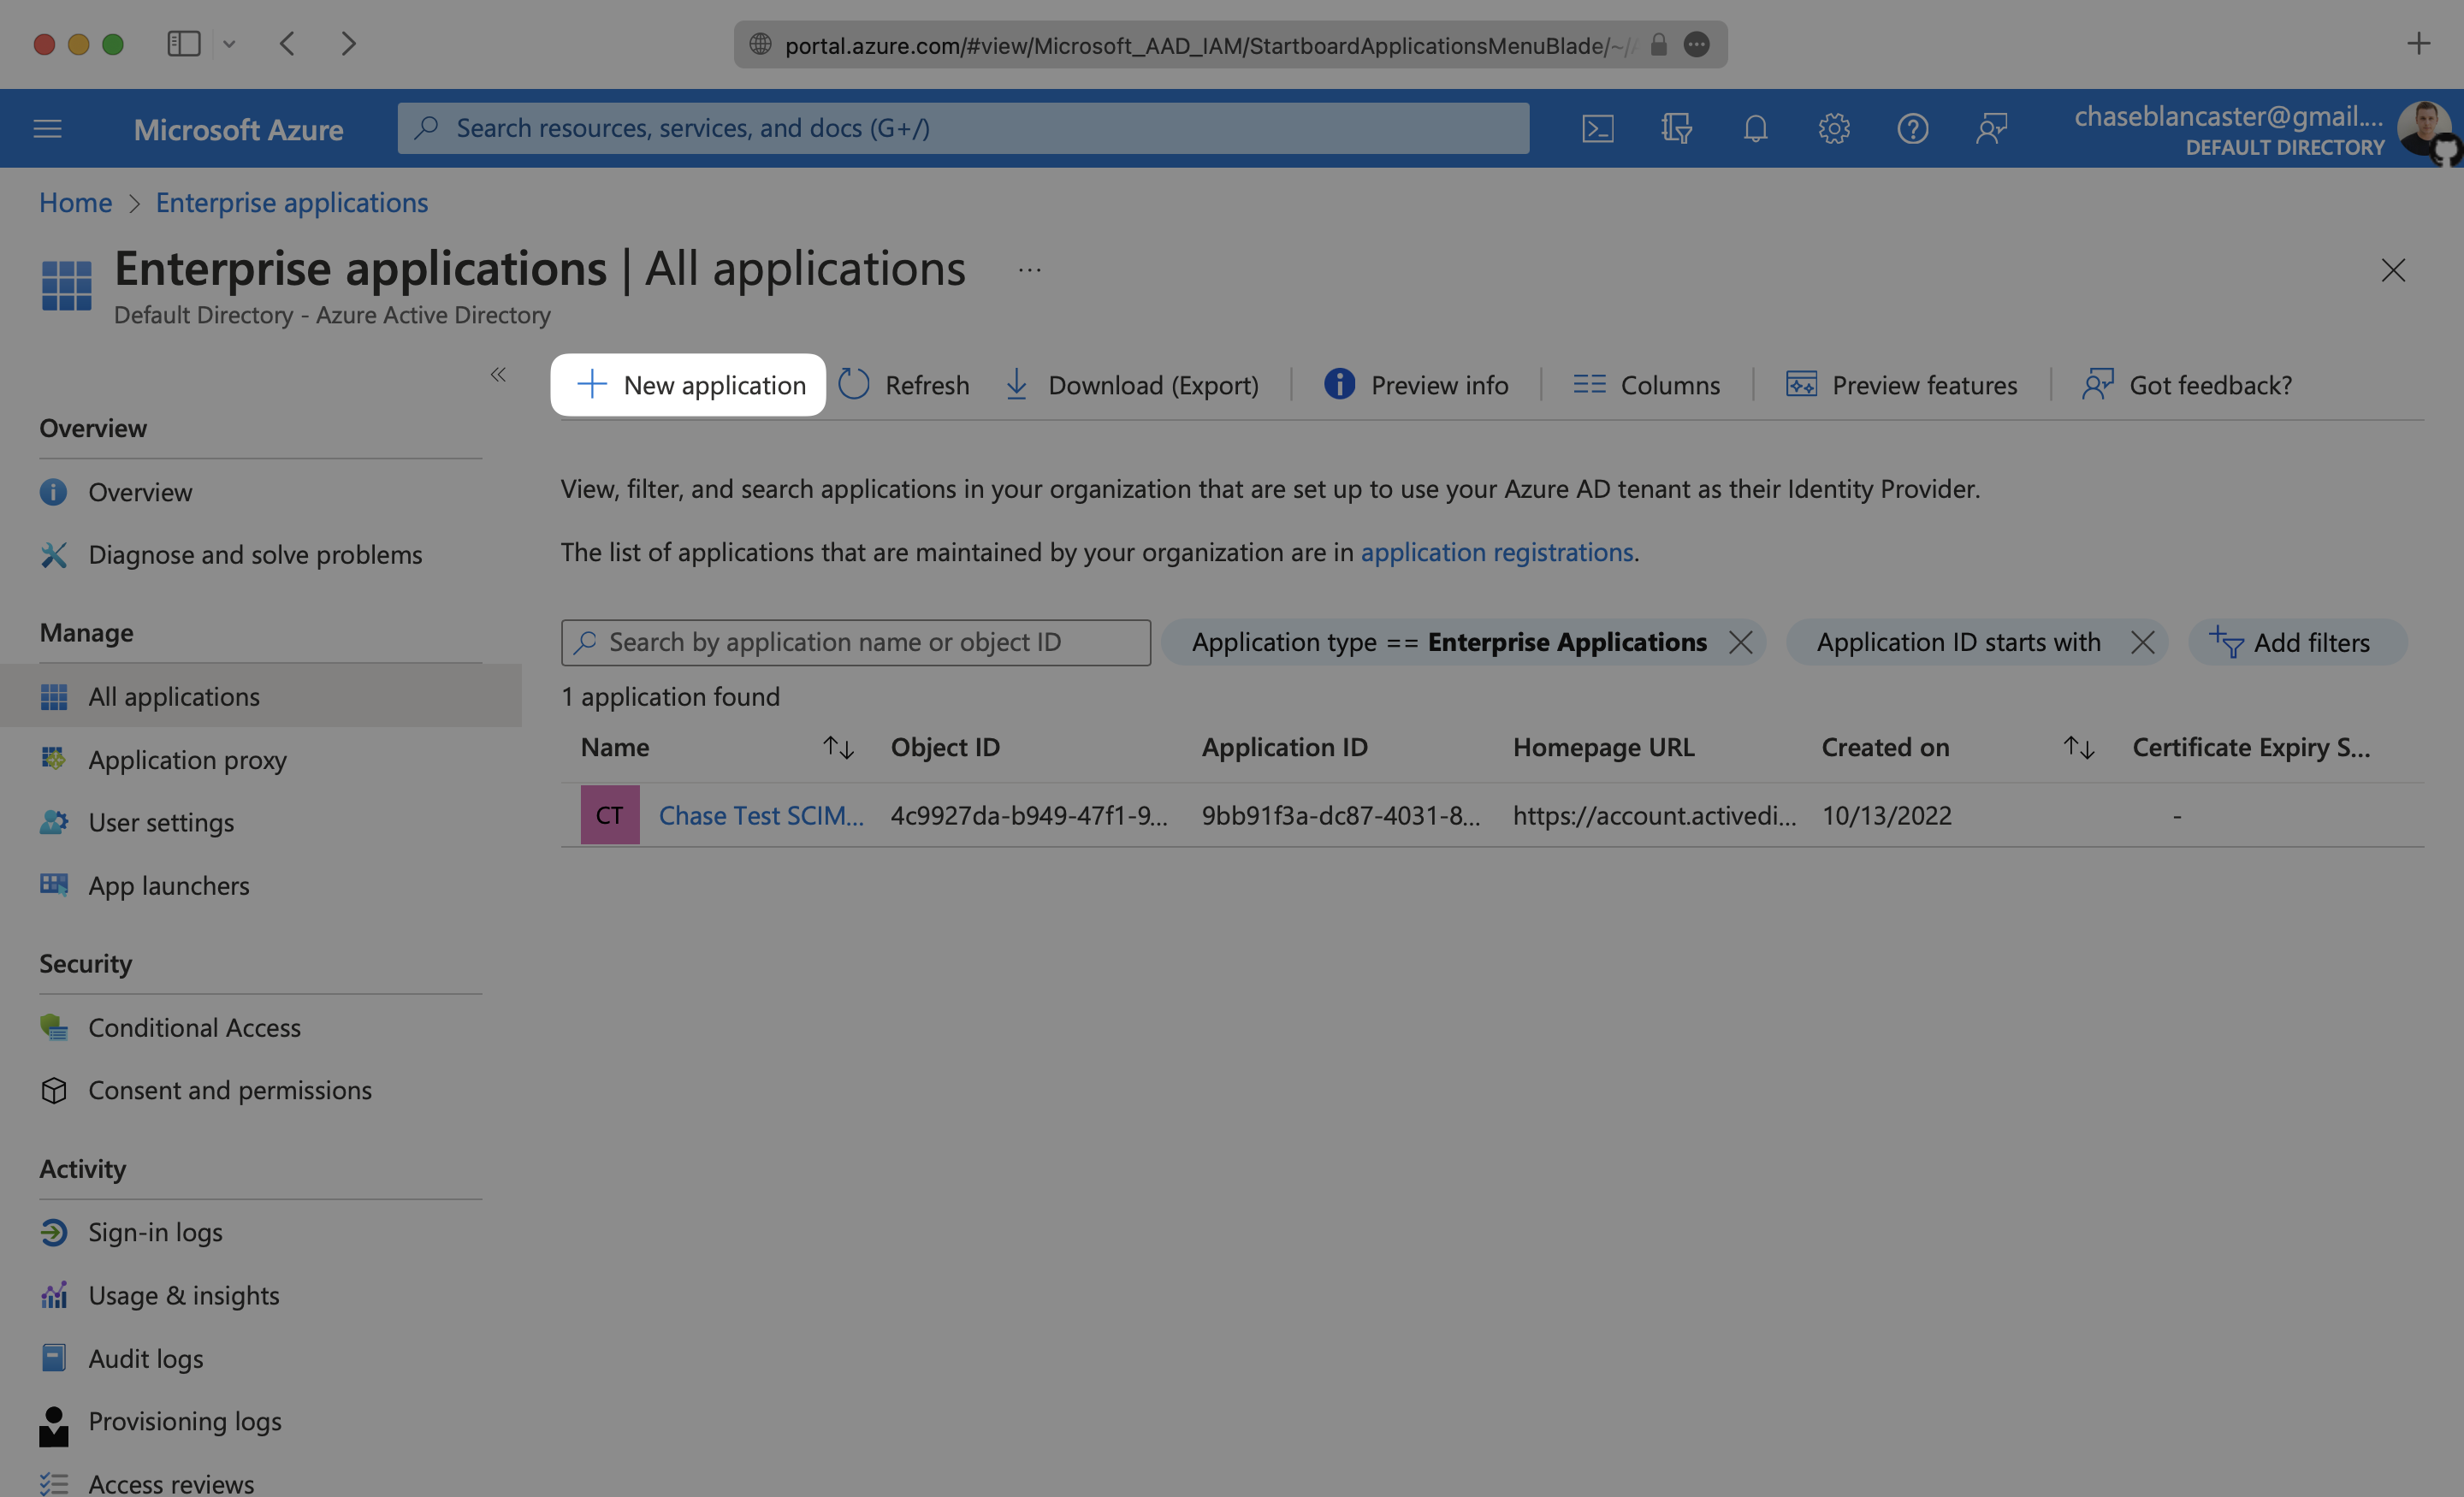
Task: Open Sign-in logs from Activity section
Action: 155,1229
